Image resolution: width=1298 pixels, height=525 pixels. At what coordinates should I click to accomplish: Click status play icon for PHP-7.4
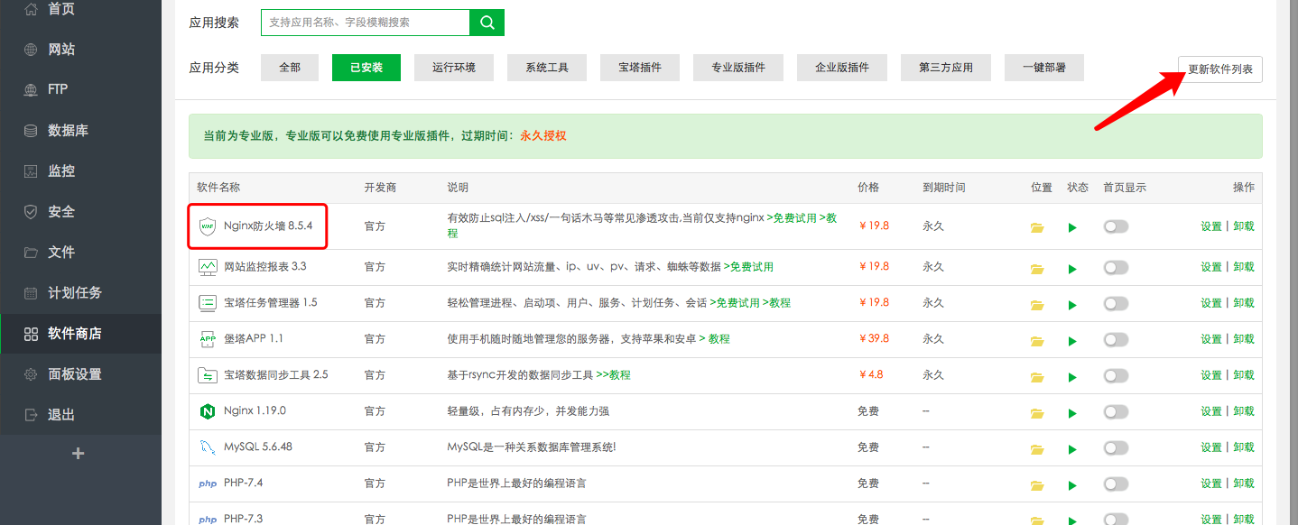tap(1072, 484)
